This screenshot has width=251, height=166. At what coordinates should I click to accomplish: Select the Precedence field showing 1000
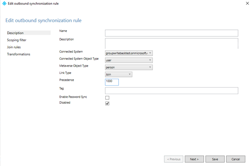pyautogui.click(x=111, y=82)
